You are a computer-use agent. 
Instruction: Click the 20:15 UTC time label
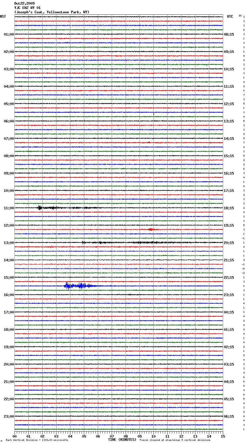click(x=229, y=243)
